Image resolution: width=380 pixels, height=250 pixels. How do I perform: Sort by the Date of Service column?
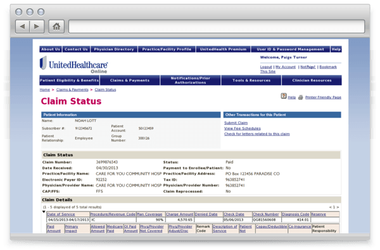(61, 214)
